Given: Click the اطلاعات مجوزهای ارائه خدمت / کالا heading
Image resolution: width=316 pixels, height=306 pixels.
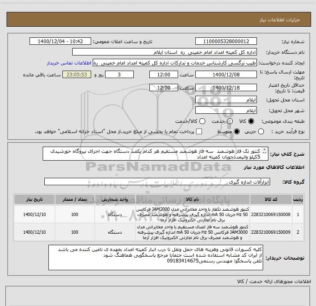Looking at the screenshot, I should click(274, 281).
